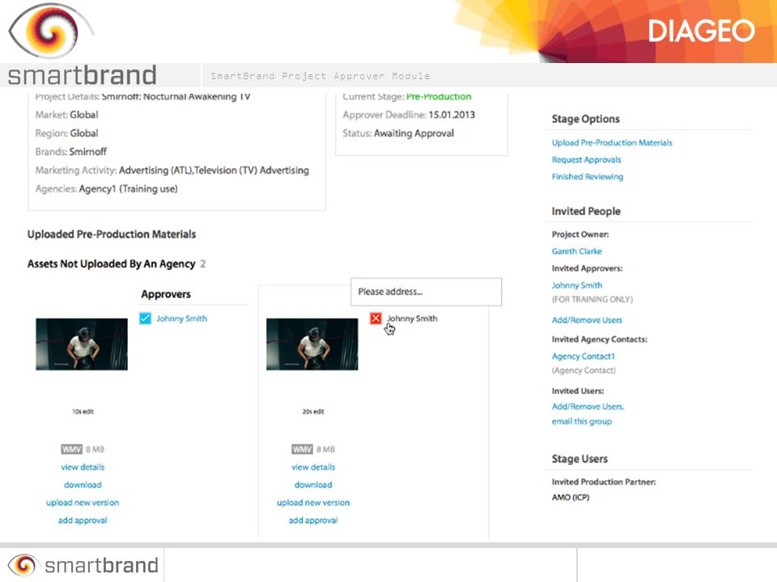Click the Approver Deadline 15.01.2013 value
Screen dimensions: 777x582
(452, 115)
